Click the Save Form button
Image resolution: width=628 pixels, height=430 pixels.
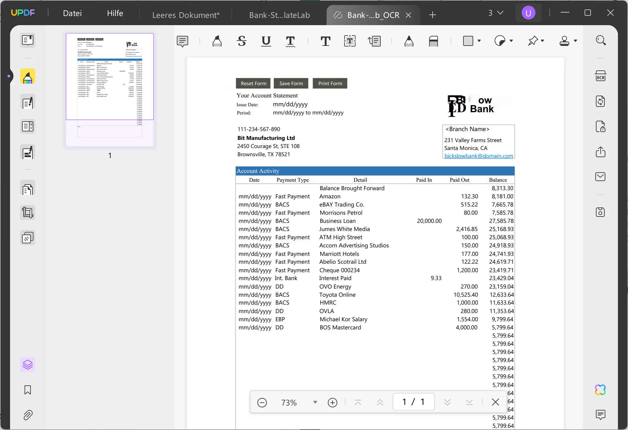[x=291, y=83]
